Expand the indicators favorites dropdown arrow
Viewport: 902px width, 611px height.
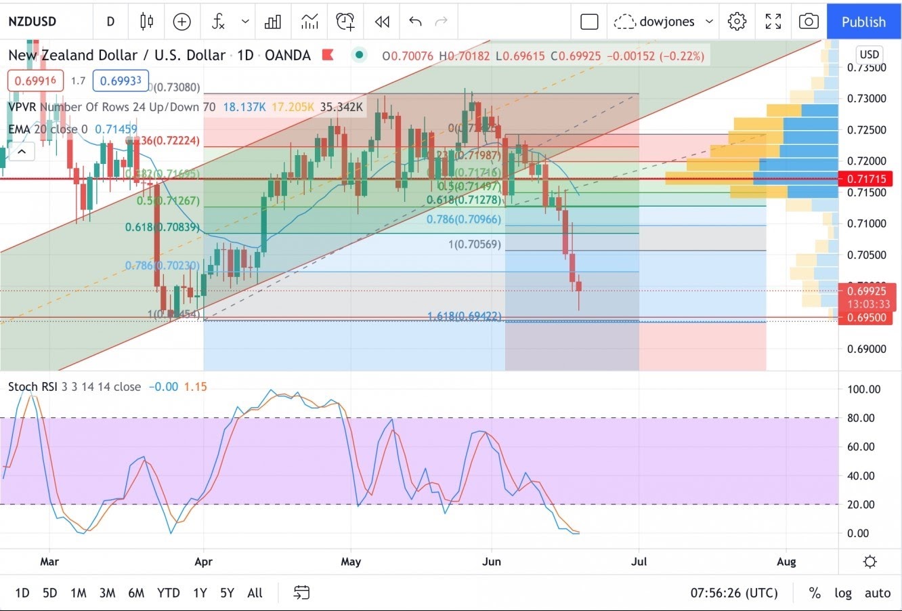pyautogui.click(x=245, y=22)
